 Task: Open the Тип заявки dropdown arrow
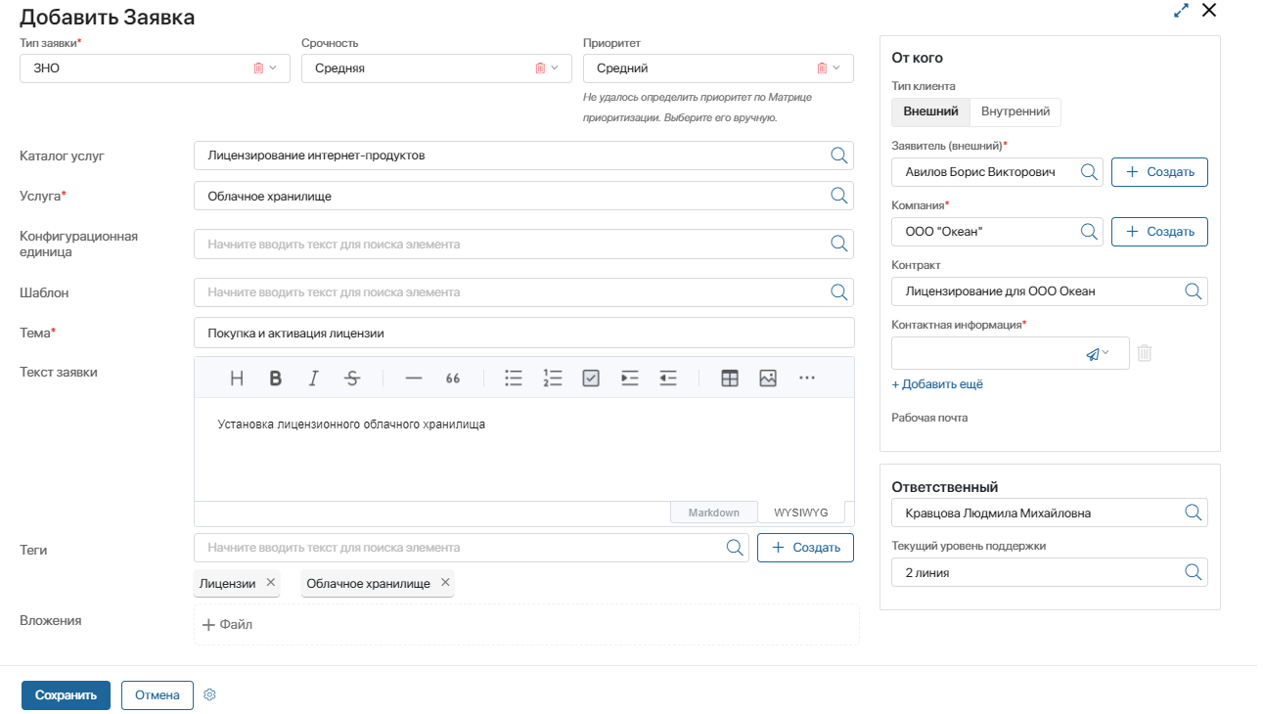(x=274, y=68)
